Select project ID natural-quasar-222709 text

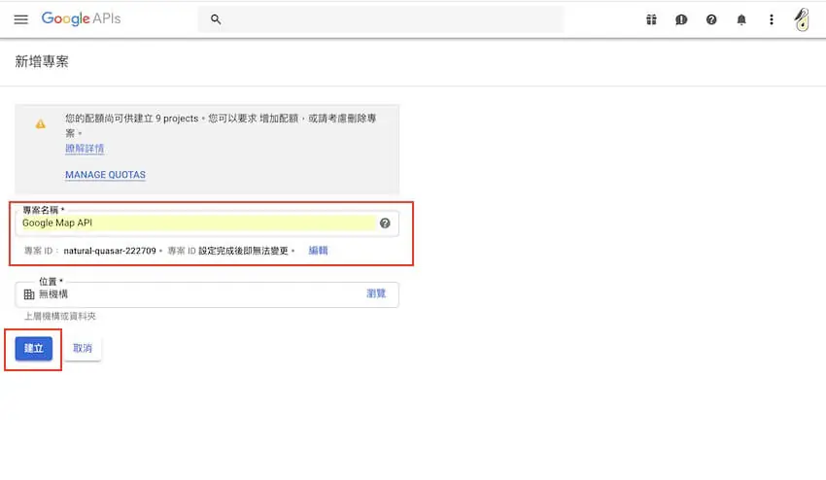click(110, 251)
